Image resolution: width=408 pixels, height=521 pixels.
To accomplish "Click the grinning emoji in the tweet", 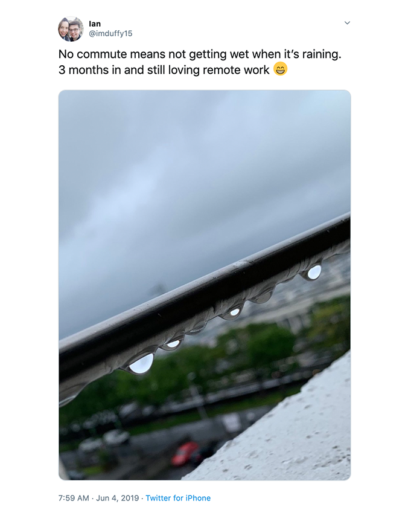I will coord(280,69).
